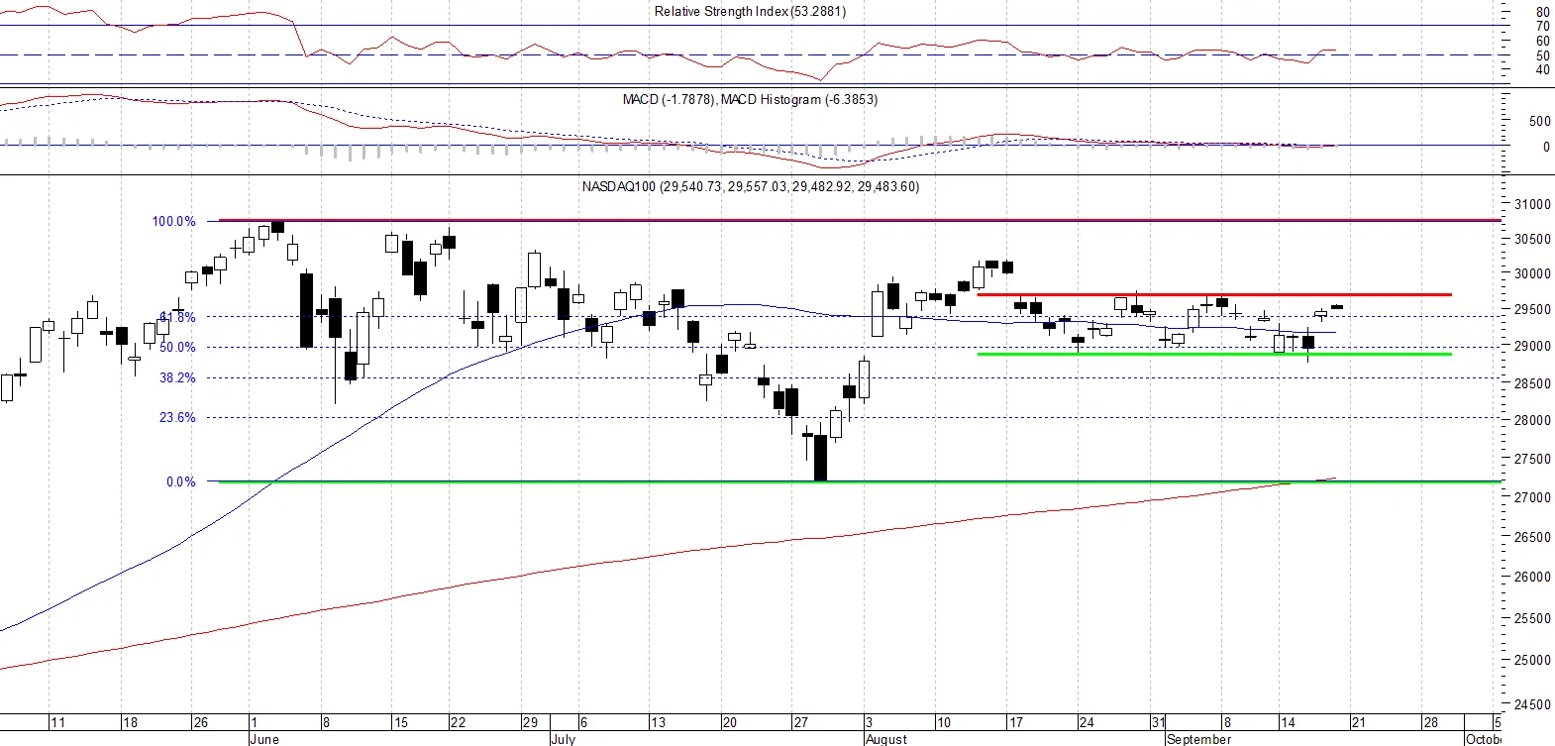
Task: Click the date label 26 on time axis
Action: pyautogui.click(x=201, y=722)
